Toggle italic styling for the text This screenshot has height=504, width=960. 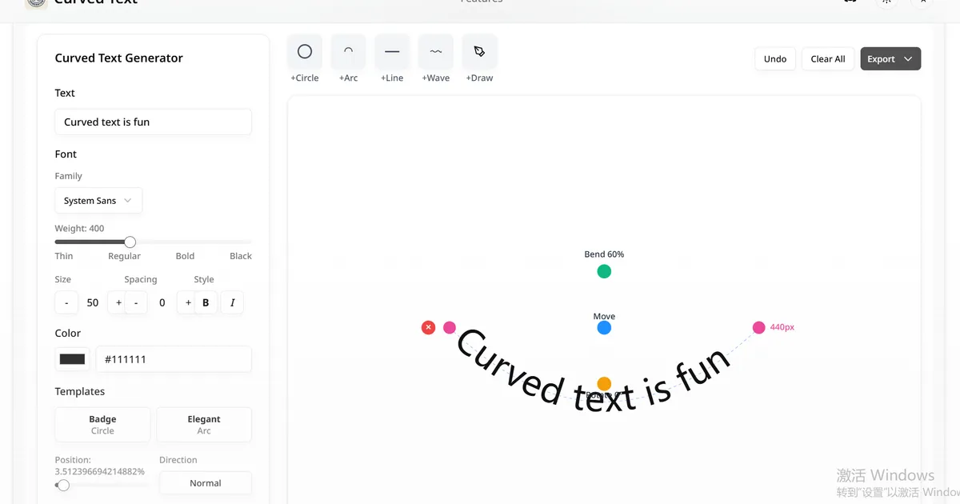232,302
